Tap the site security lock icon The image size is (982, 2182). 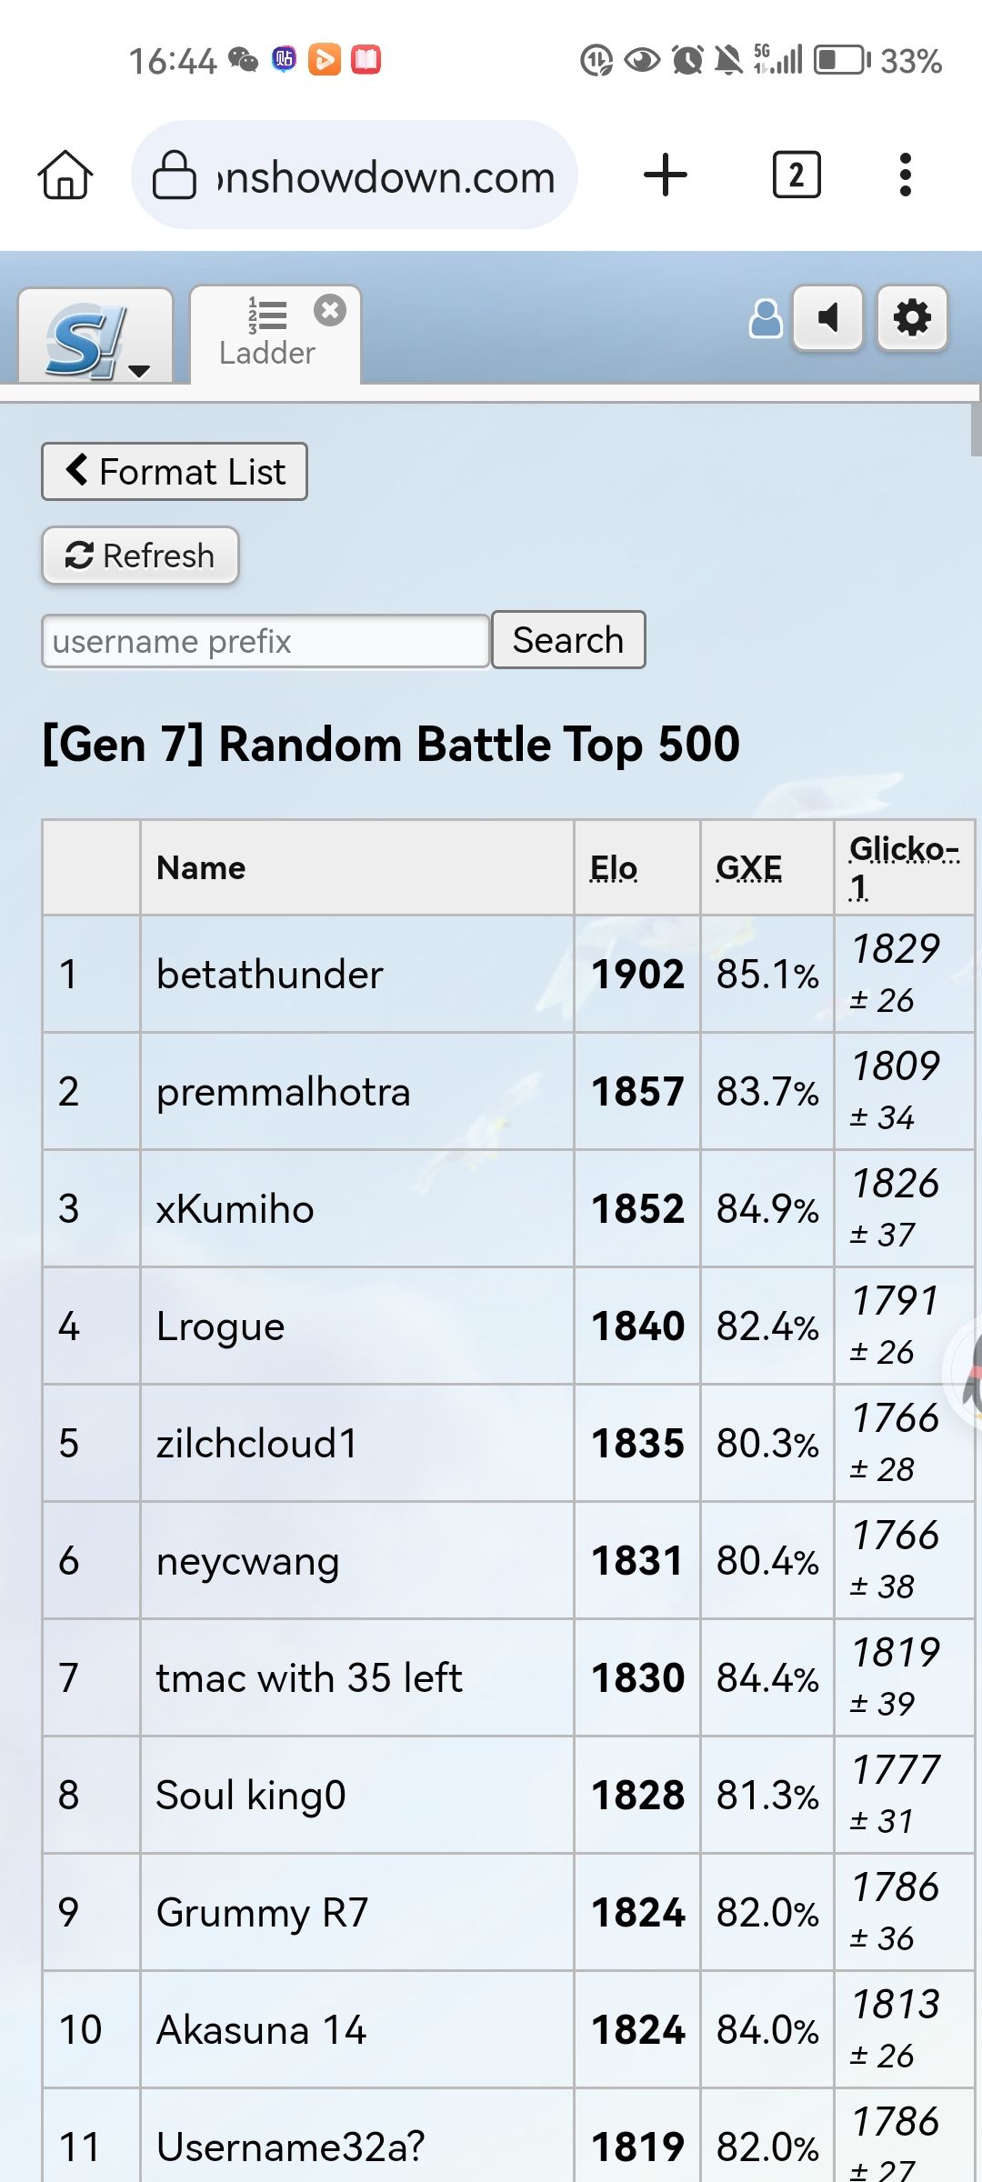point(174,175)
